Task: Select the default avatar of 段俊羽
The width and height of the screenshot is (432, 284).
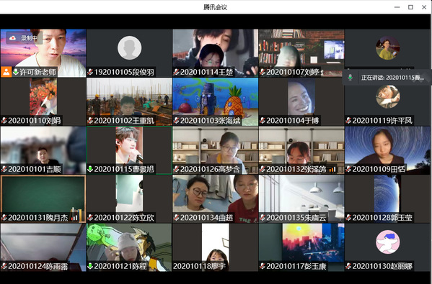Action: coord(130,47)
